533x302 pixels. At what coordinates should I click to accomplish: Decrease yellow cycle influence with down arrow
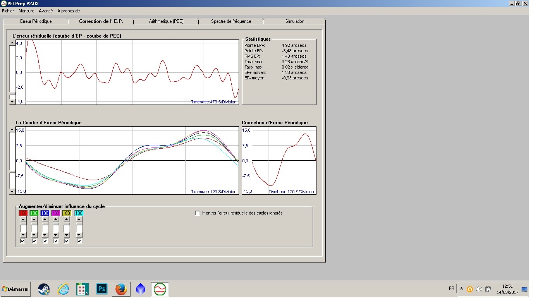pyautogui.click(x=67, y=235)
